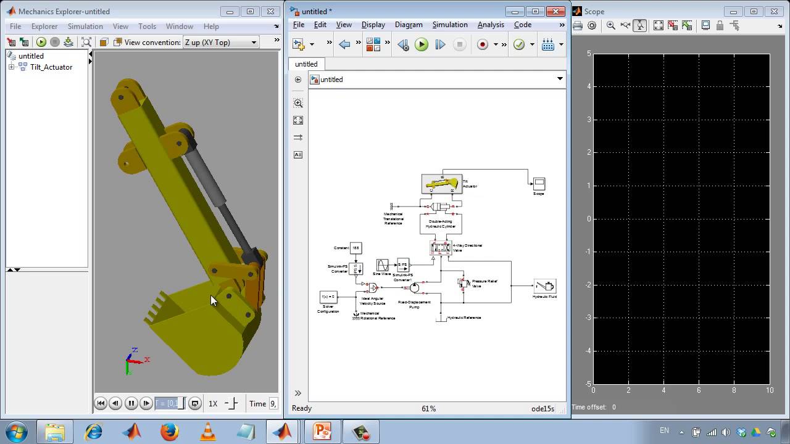Viewport: 790px width, 444px height.
Task: Click the Tilt Actuator subsystem block
Action: 442,184
